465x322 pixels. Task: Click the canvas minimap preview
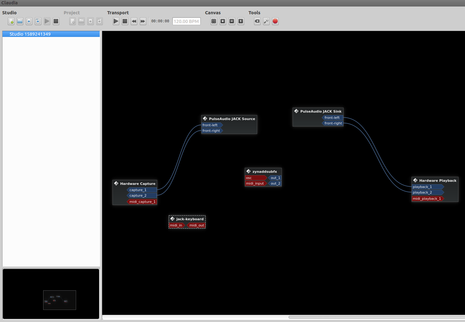51,294
